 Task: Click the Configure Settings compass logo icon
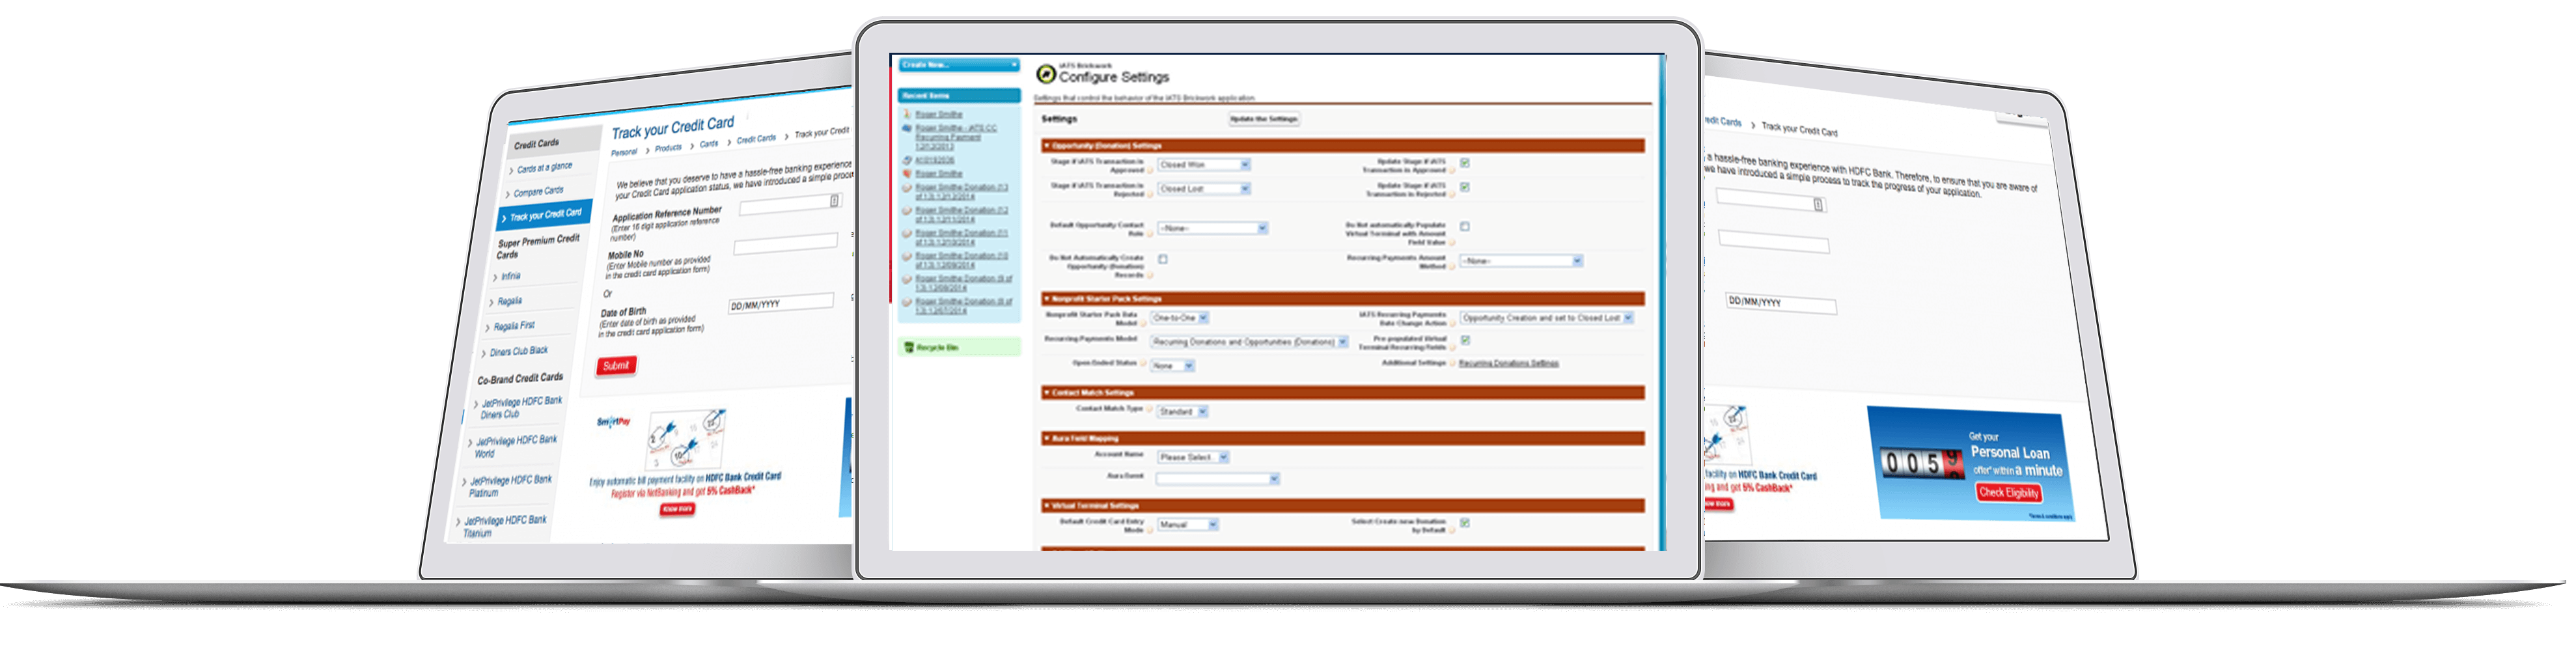[1045, 73]
